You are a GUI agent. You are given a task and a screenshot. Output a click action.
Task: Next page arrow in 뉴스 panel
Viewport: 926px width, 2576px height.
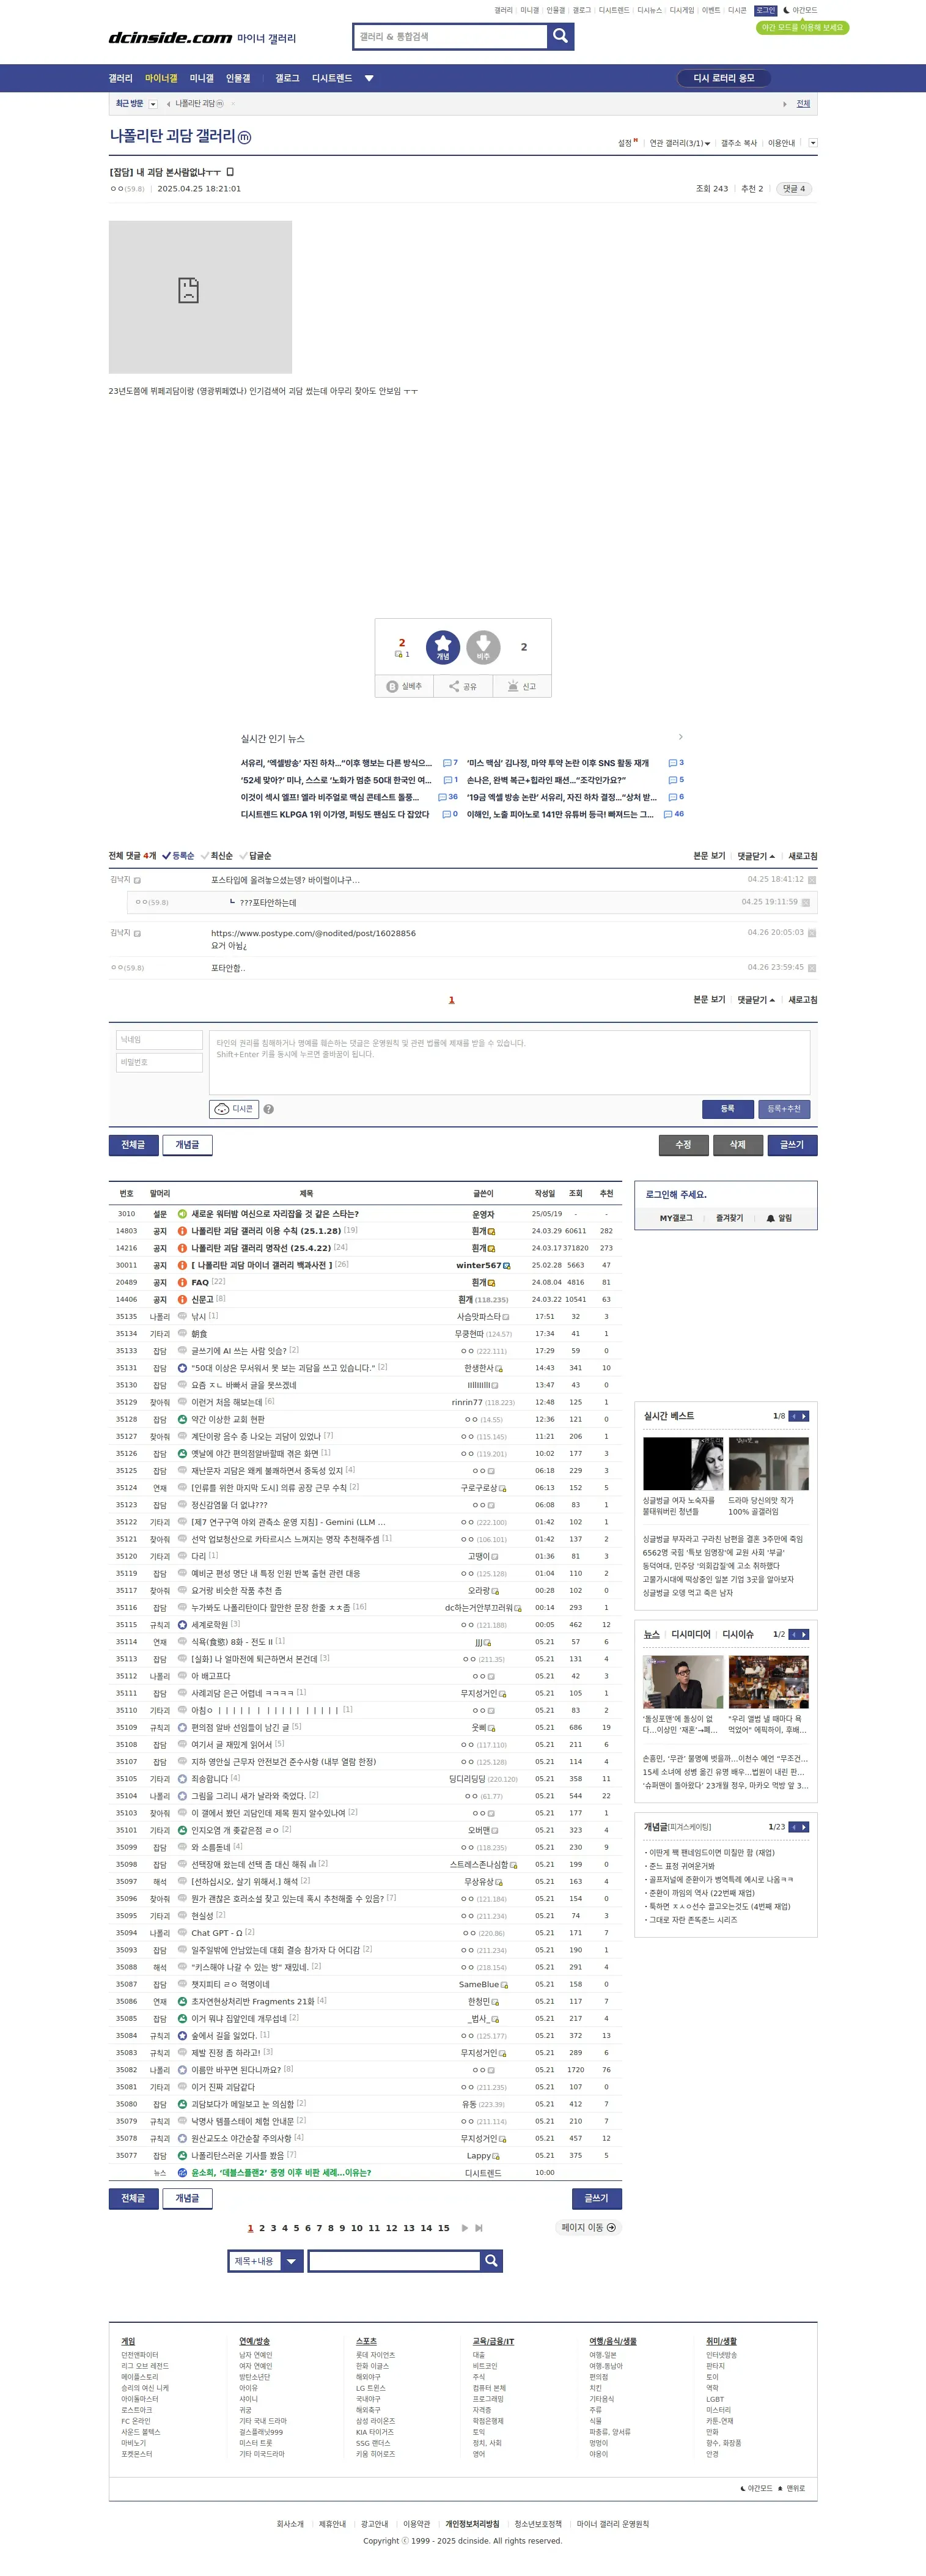(x=804, y=1634)
